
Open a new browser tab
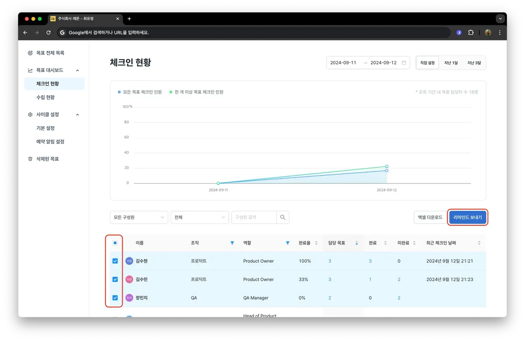[129, 19]
